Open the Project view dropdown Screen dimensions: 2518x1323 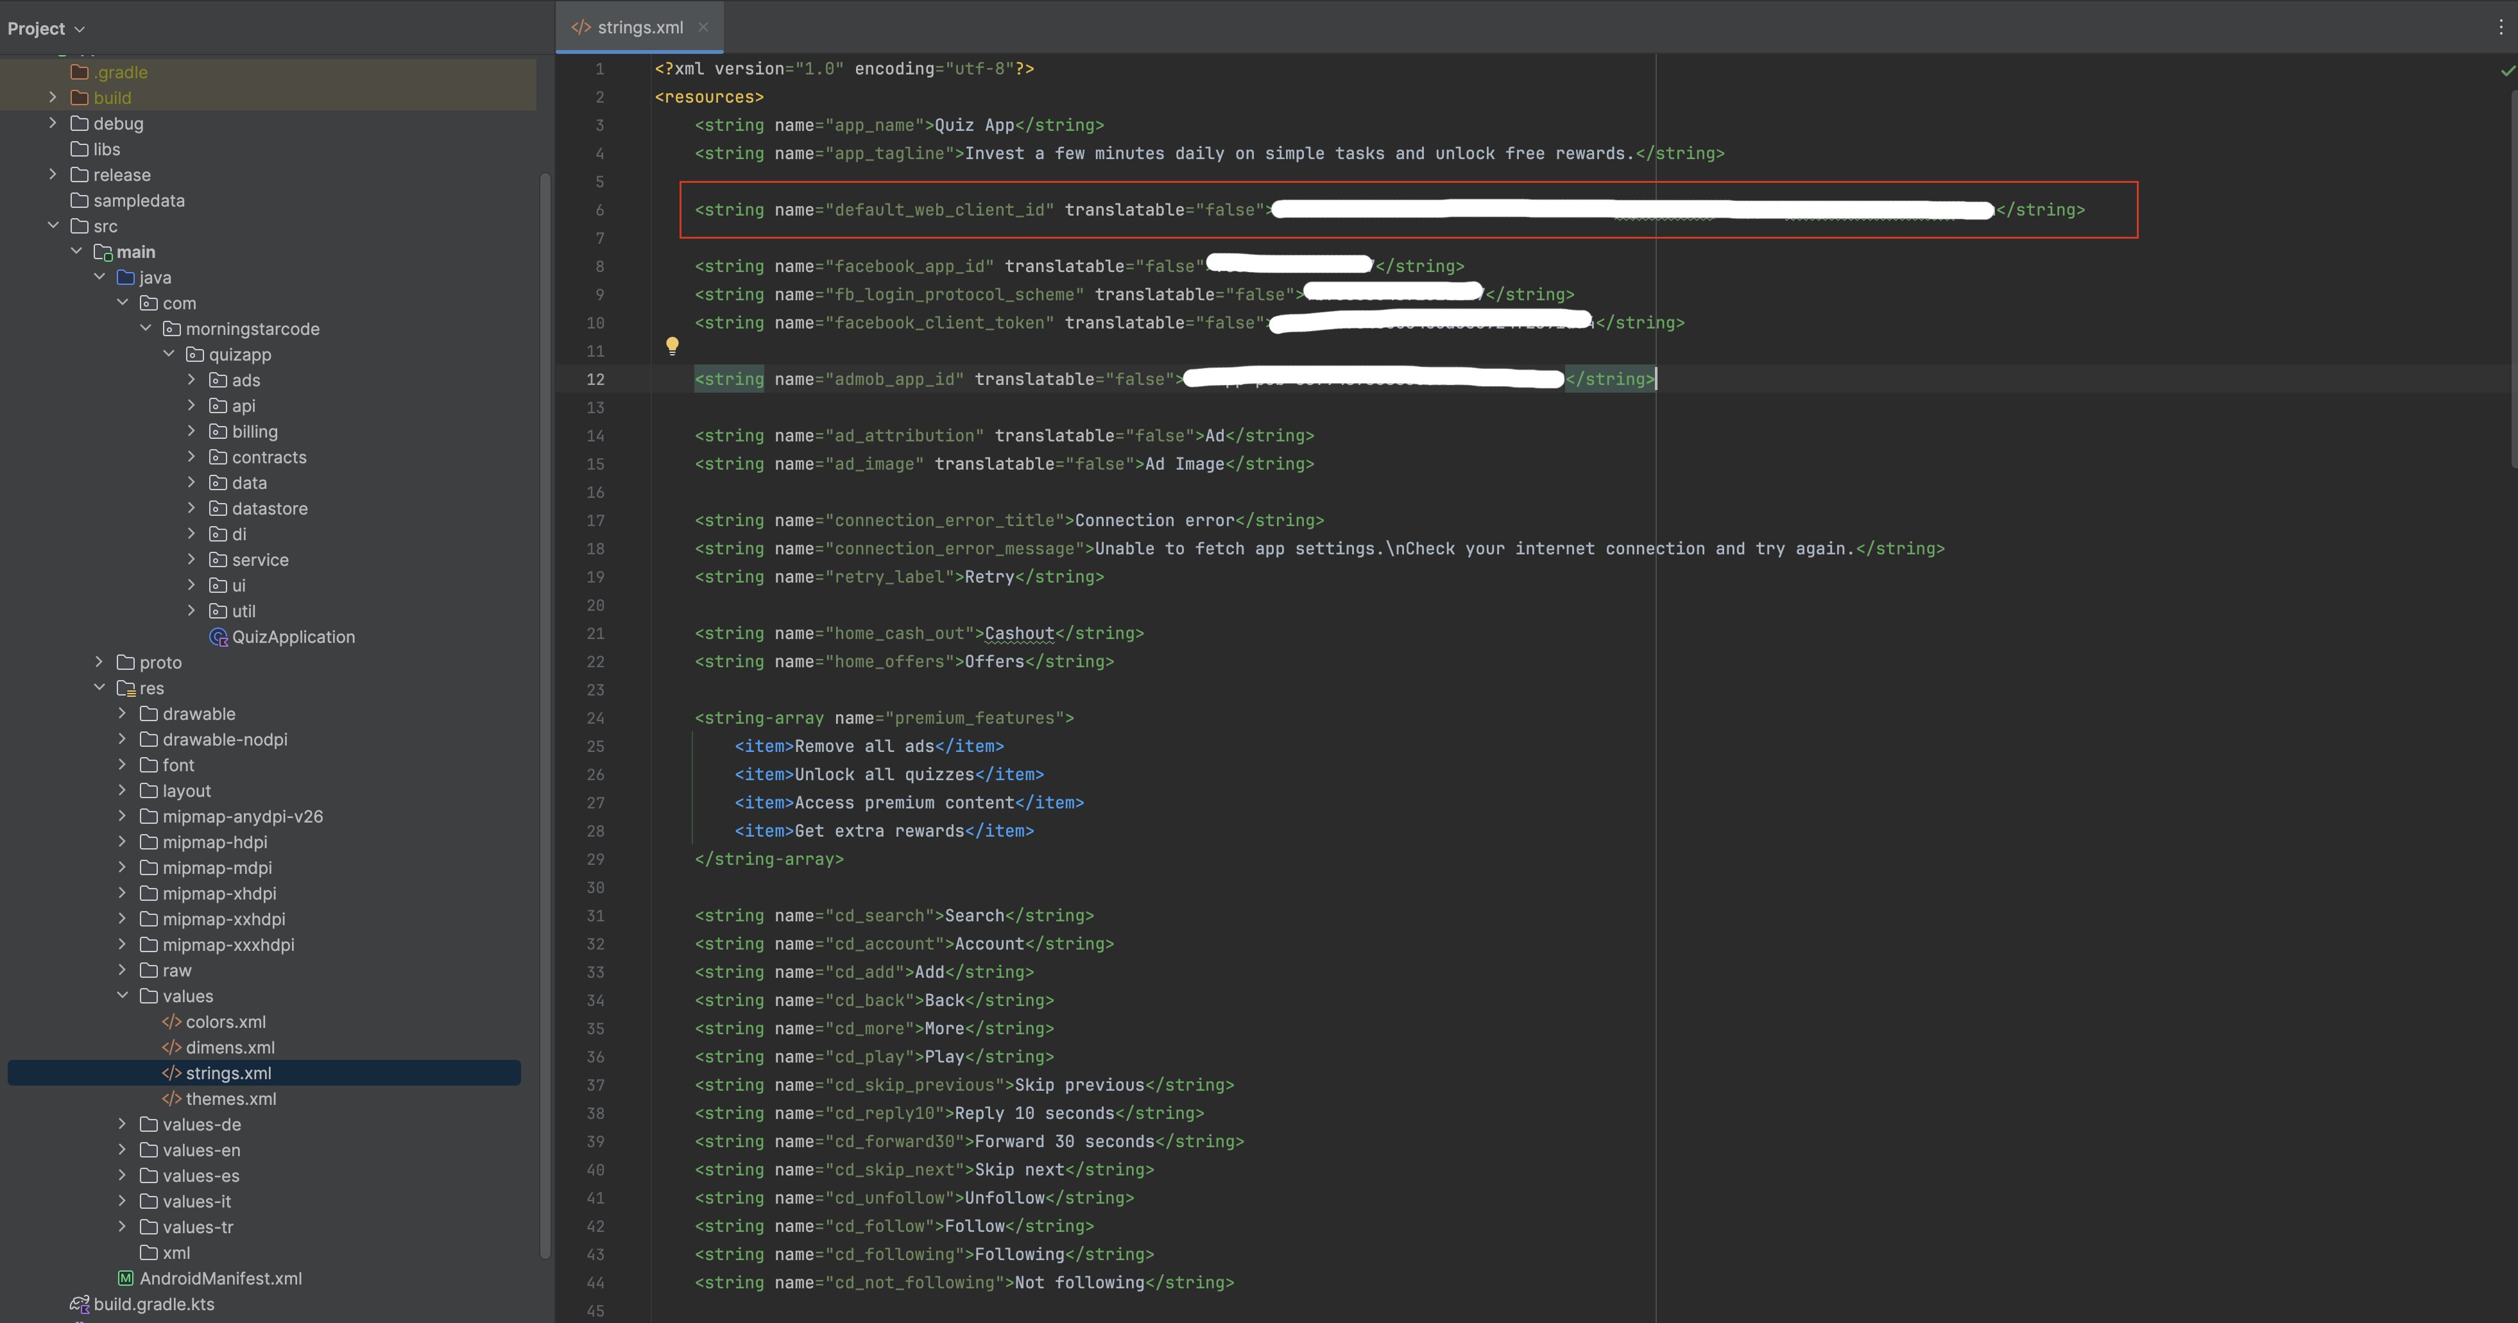coord(46,28)
